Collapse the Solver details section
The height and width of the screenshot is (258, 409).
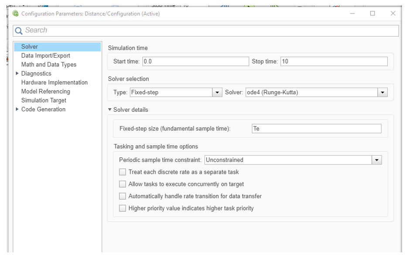pyautogui.click(x=110, y=110)
